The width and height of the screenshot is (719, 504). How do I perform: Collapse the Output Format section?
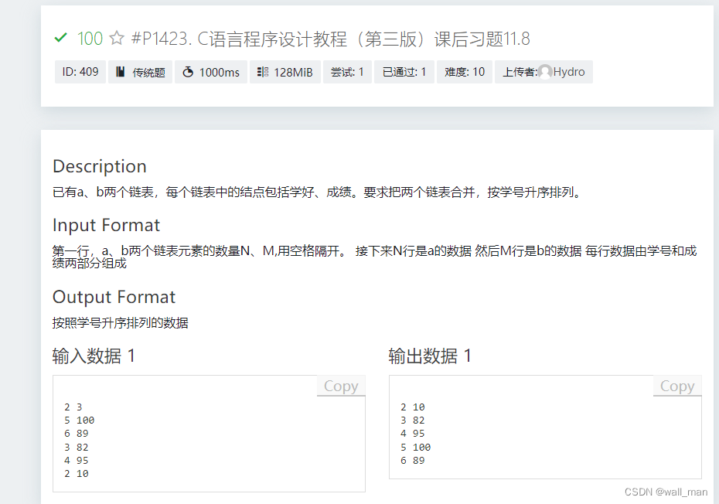click(x=114, y=296)
